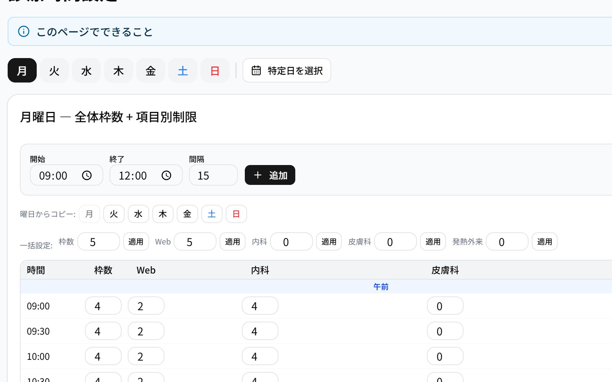Screen dimensions: 612x382
Task: Open the clock picker in the 終了 field
Action: 166,175
